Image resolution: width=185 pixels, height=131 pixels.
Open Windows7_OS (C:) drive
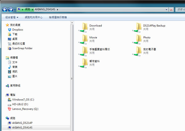coord(23,99)
